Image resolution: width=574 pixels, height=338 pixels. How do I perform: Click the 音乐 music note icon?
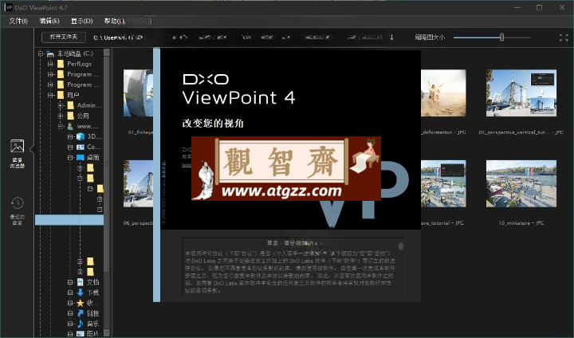[x=81, y=324]
